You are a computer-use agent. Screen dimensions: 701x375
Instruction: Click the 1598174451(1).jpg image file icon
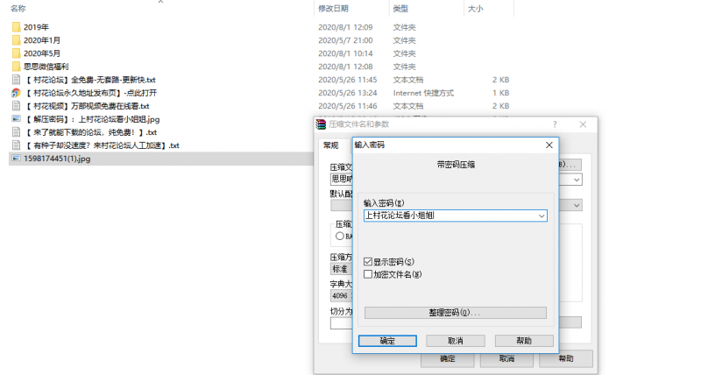[x=17, y=159]
